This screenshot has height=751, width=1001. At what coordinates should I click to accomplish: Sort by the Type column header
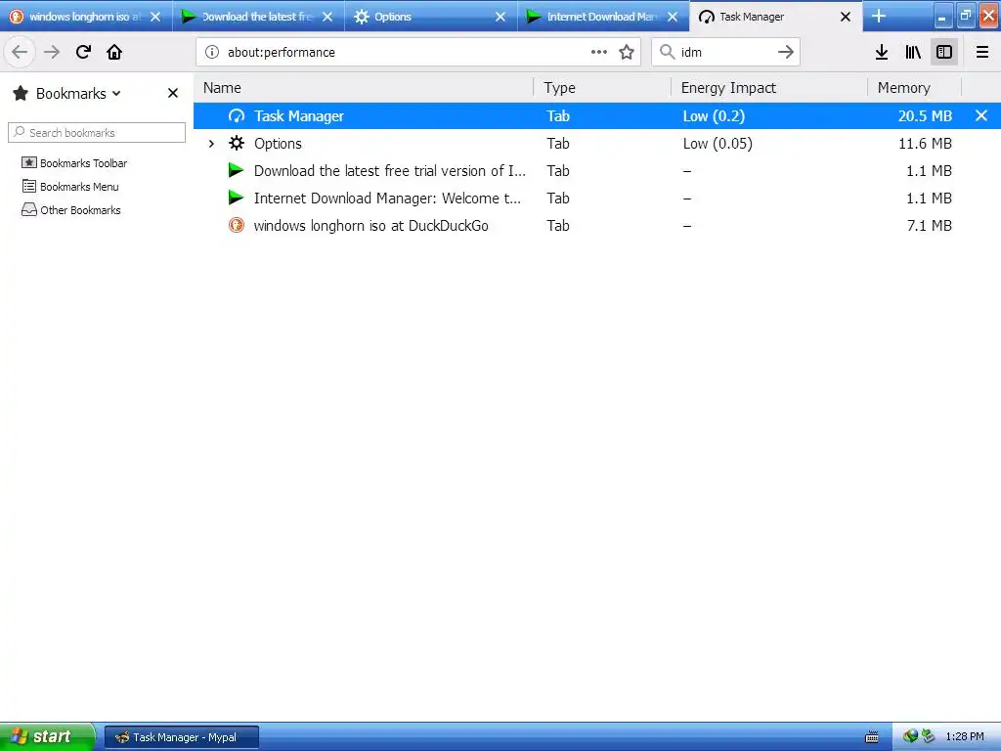(602, 87)
